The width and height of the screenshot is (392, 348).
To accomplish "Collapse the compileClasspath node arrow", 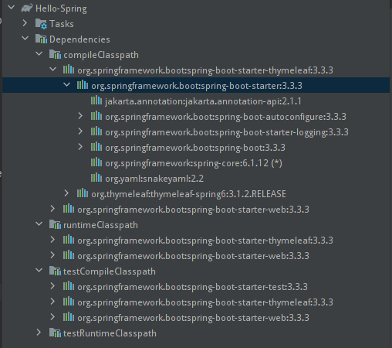I will pyautogui.click(x=39, y=54).
